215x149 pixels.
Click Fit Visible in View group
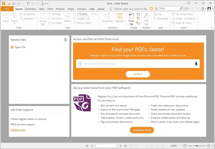[x=55, y=23]
